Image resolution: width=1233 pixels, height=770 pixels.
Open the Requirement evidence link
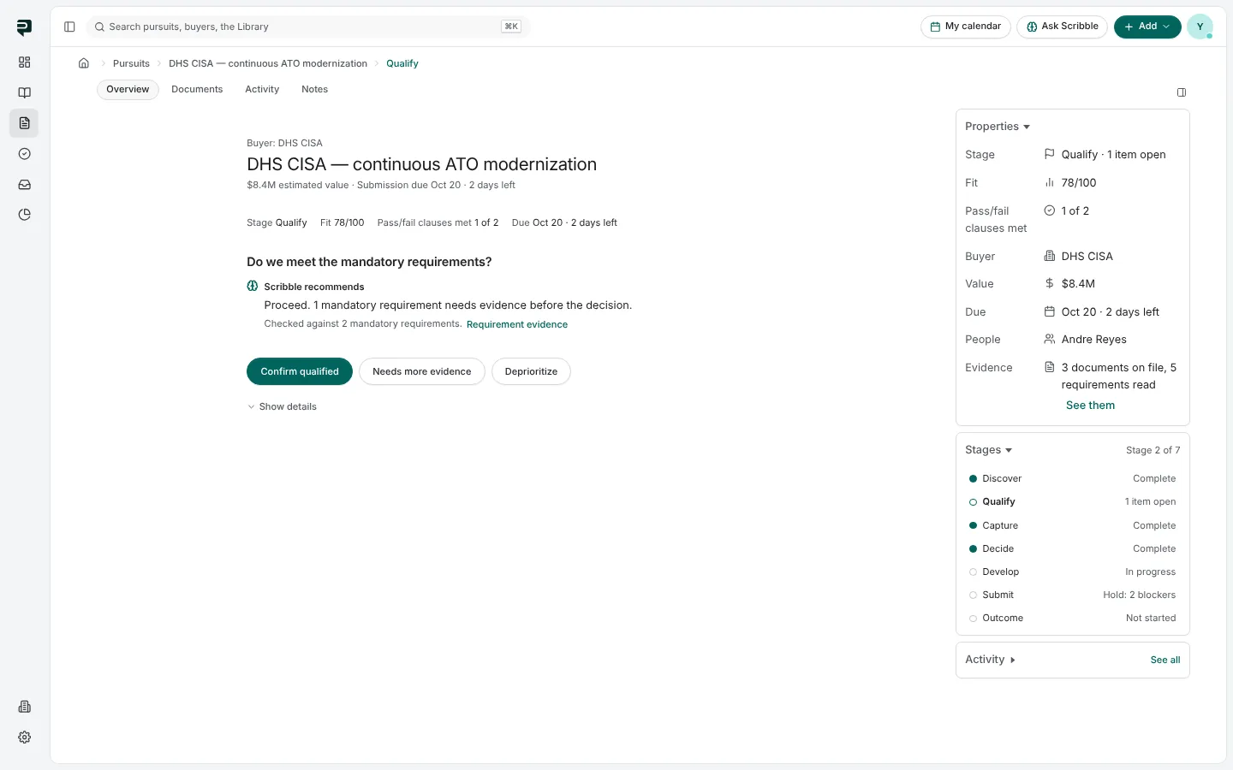tap(517, 324)
